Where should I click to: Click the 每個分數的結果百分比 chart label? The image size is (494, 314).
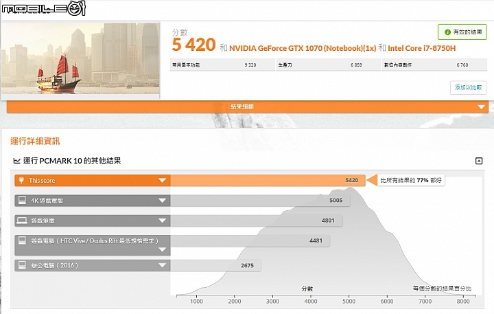[x=442, y=288]
